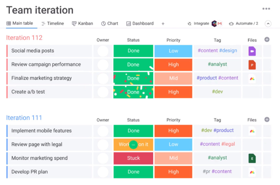Add a new board view with plus
The height and width of the screenshot is (185, 280).
click(163, 24)
